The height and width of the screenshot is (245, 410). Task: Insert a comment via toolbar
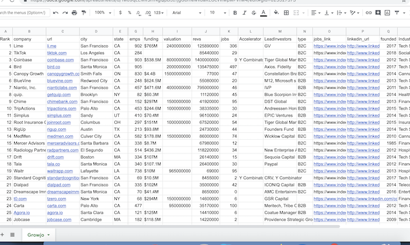378,12
